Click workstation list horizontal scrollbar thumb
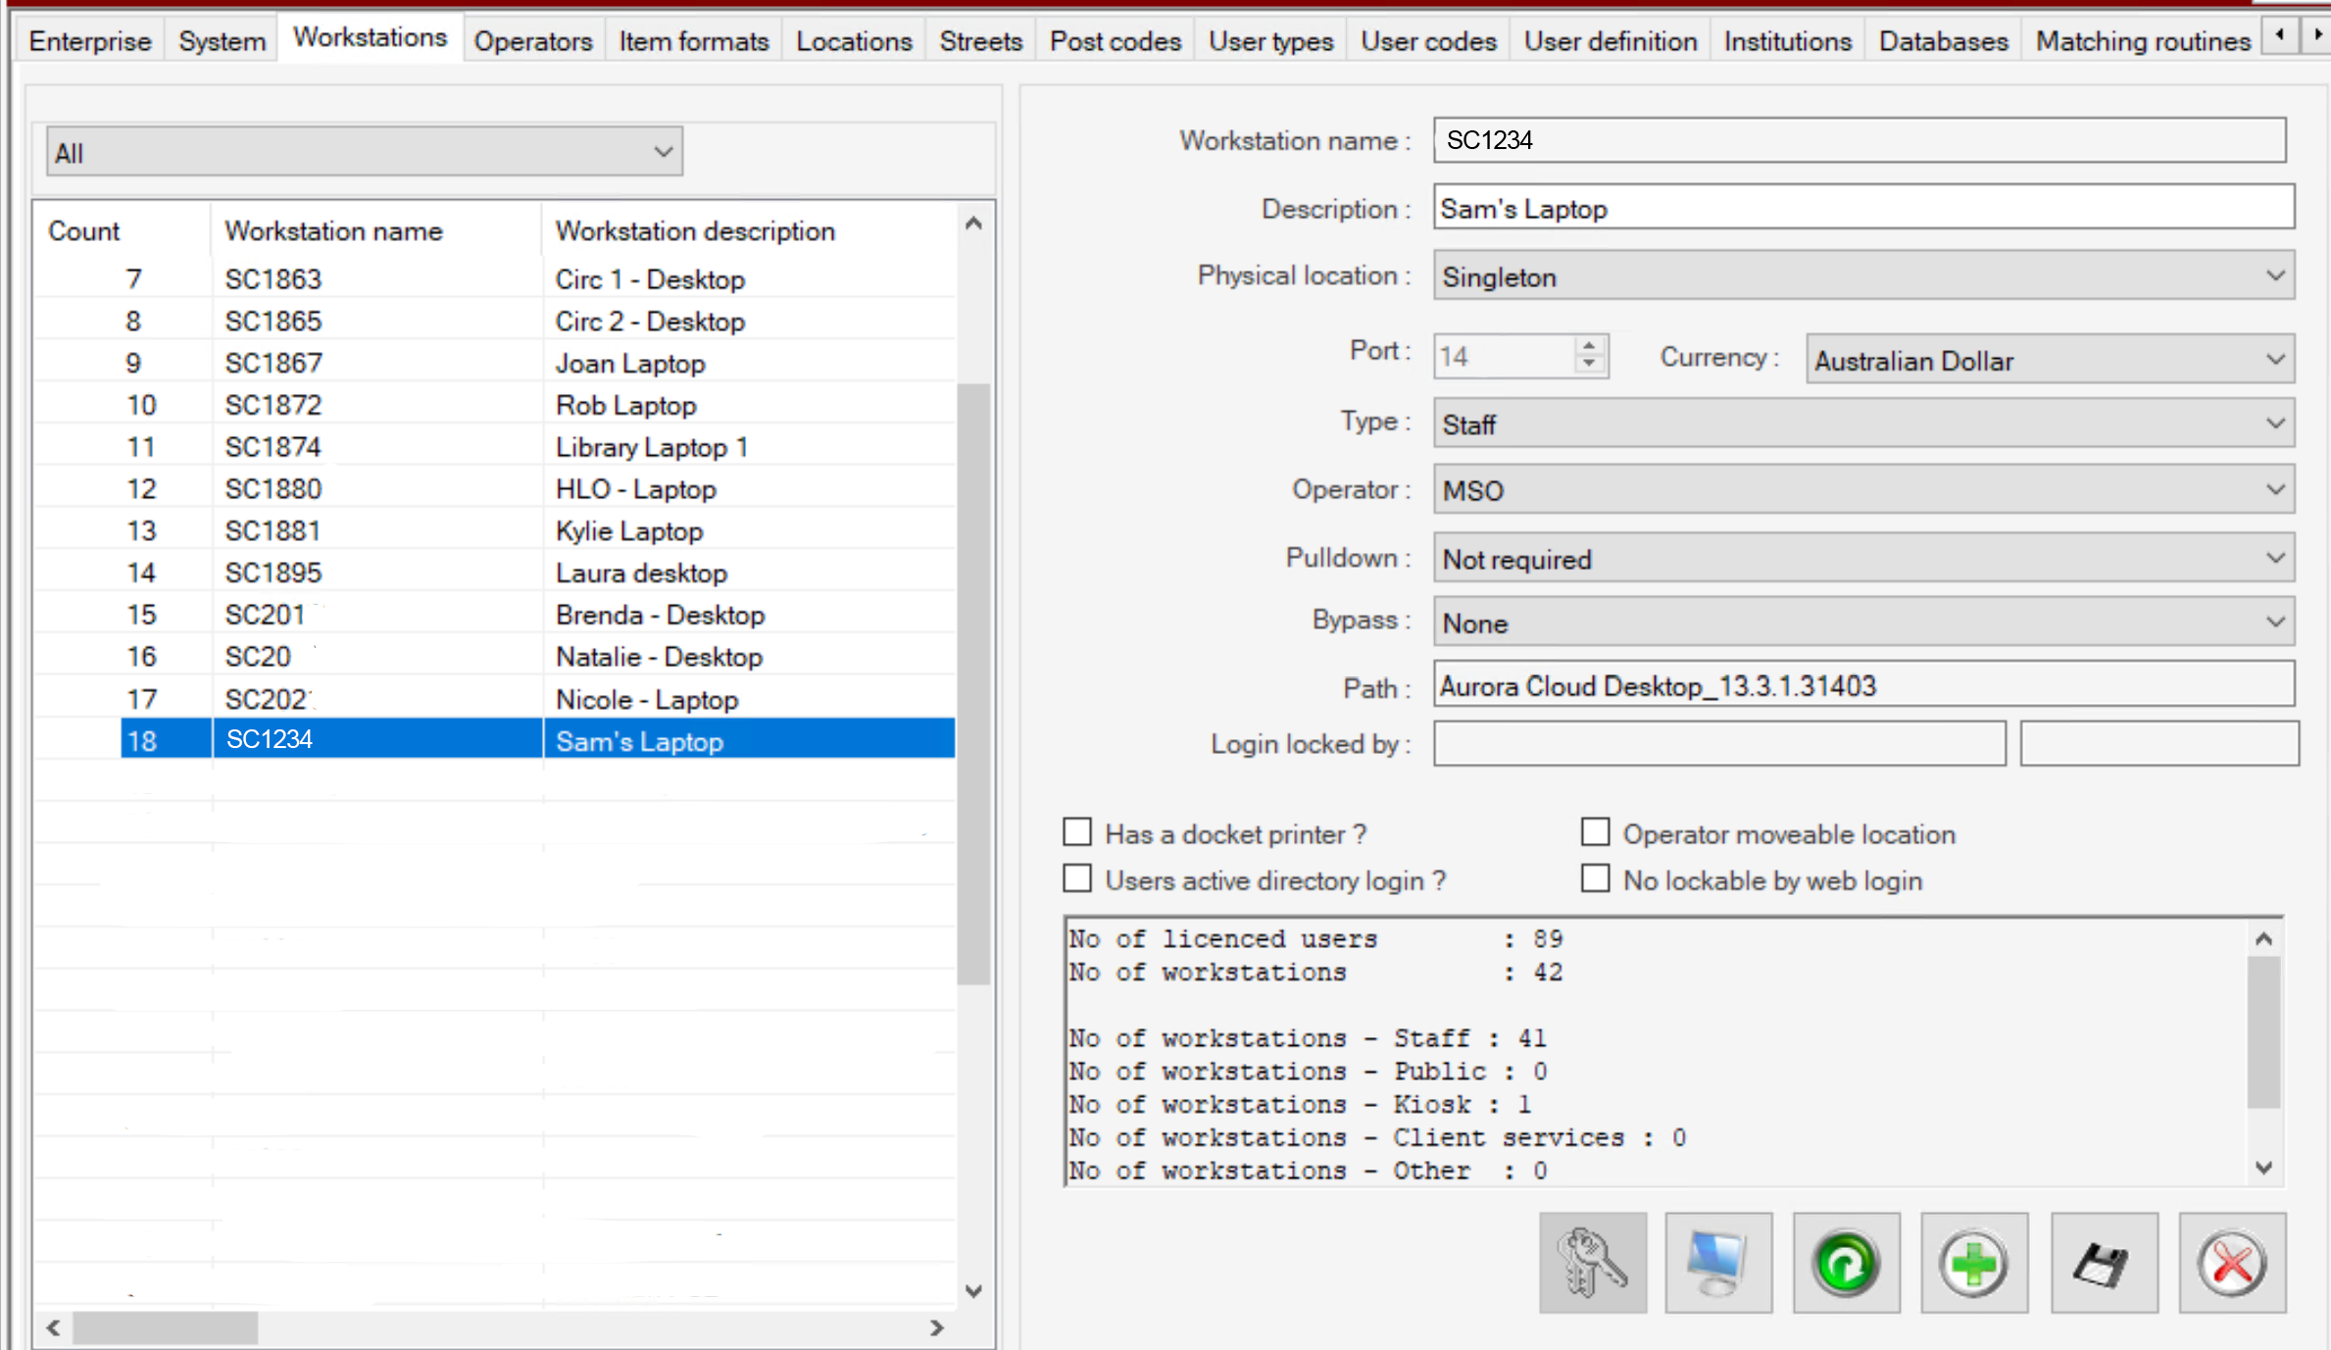The image size is (2331, 1350). (x=165, y=1327)
